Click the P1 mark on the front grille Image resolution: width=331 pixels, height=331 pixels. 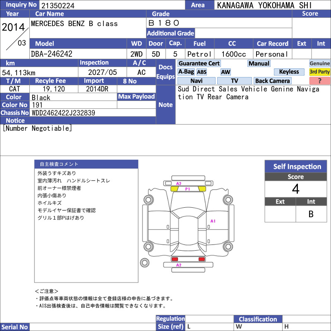[187, 189]
